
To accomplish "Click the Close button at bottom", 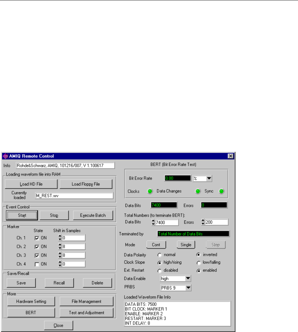I will pos(59,326).
